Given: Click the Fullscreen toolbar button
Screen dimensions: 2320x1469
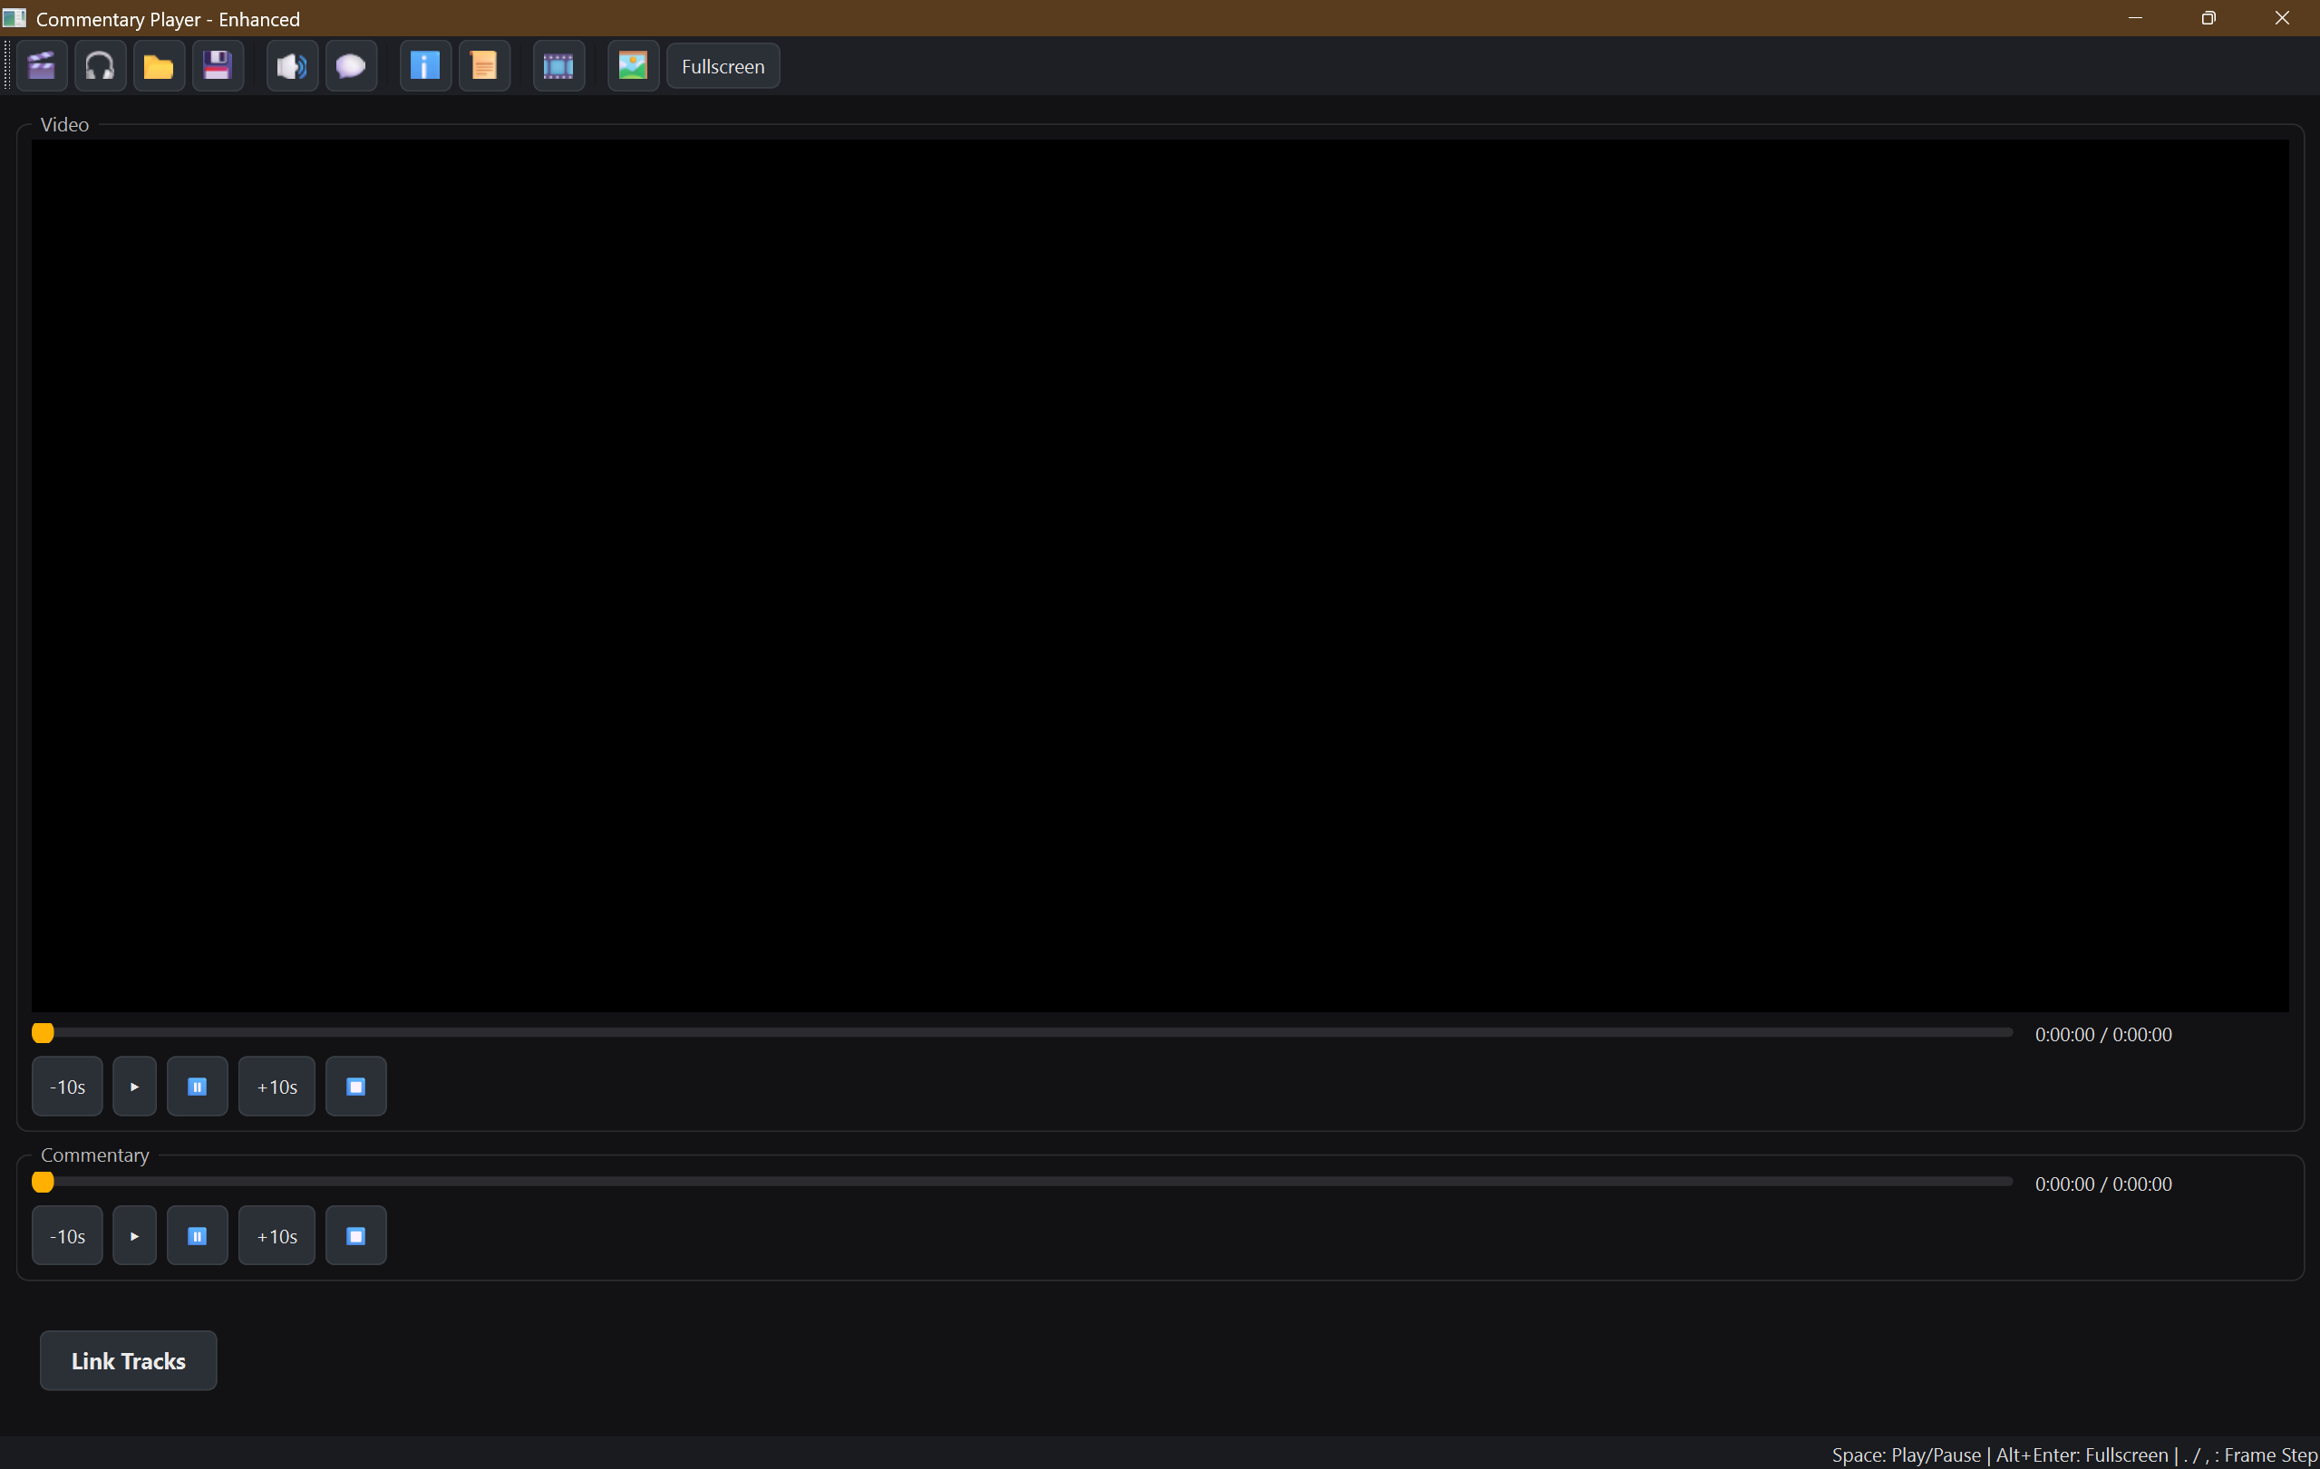Looking at the screenshot, I should click(723, 66).
